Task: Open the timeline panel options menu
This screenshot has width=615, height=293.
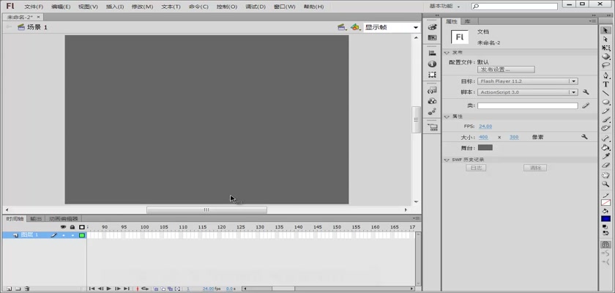Action: [415, 218]
